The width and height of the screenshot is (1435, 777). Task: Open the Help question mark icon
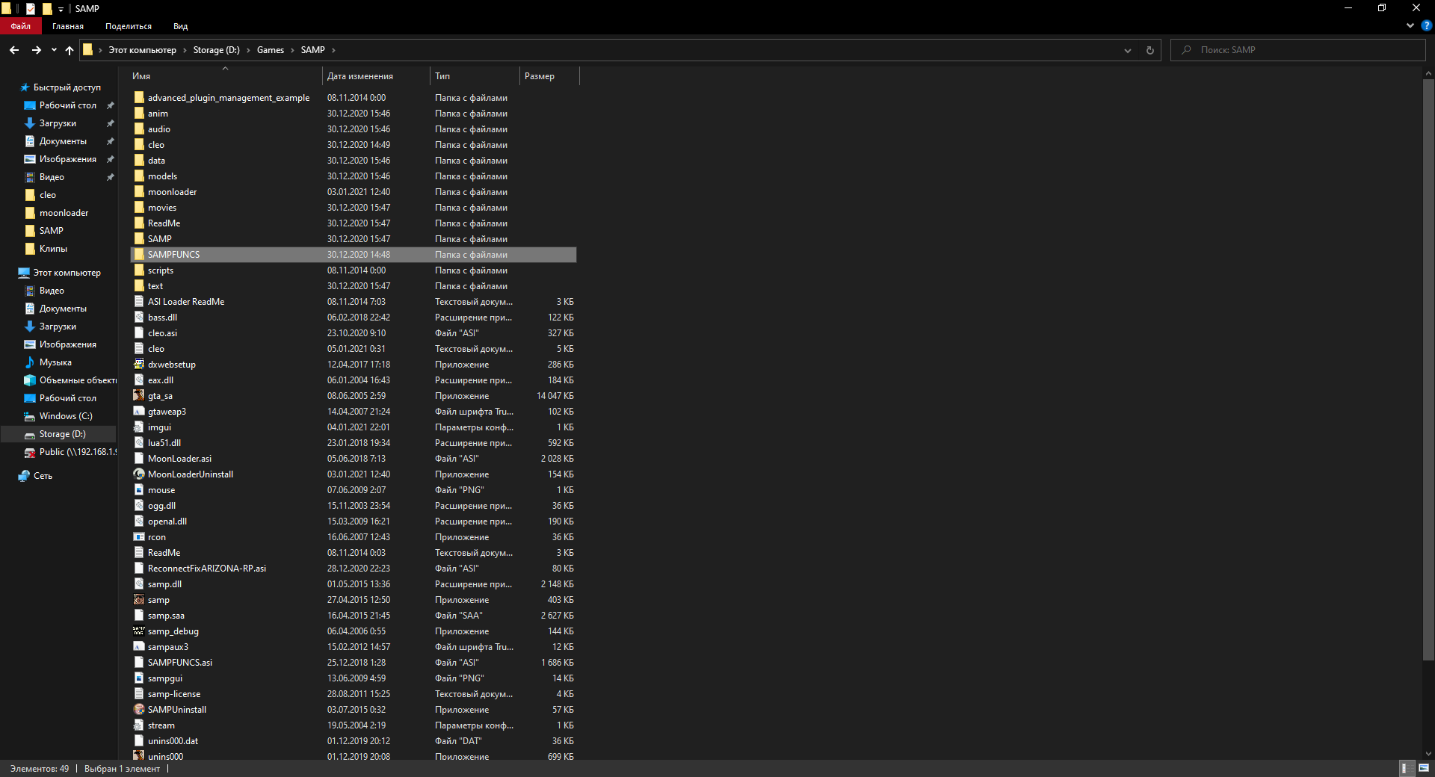[1426, 25]
